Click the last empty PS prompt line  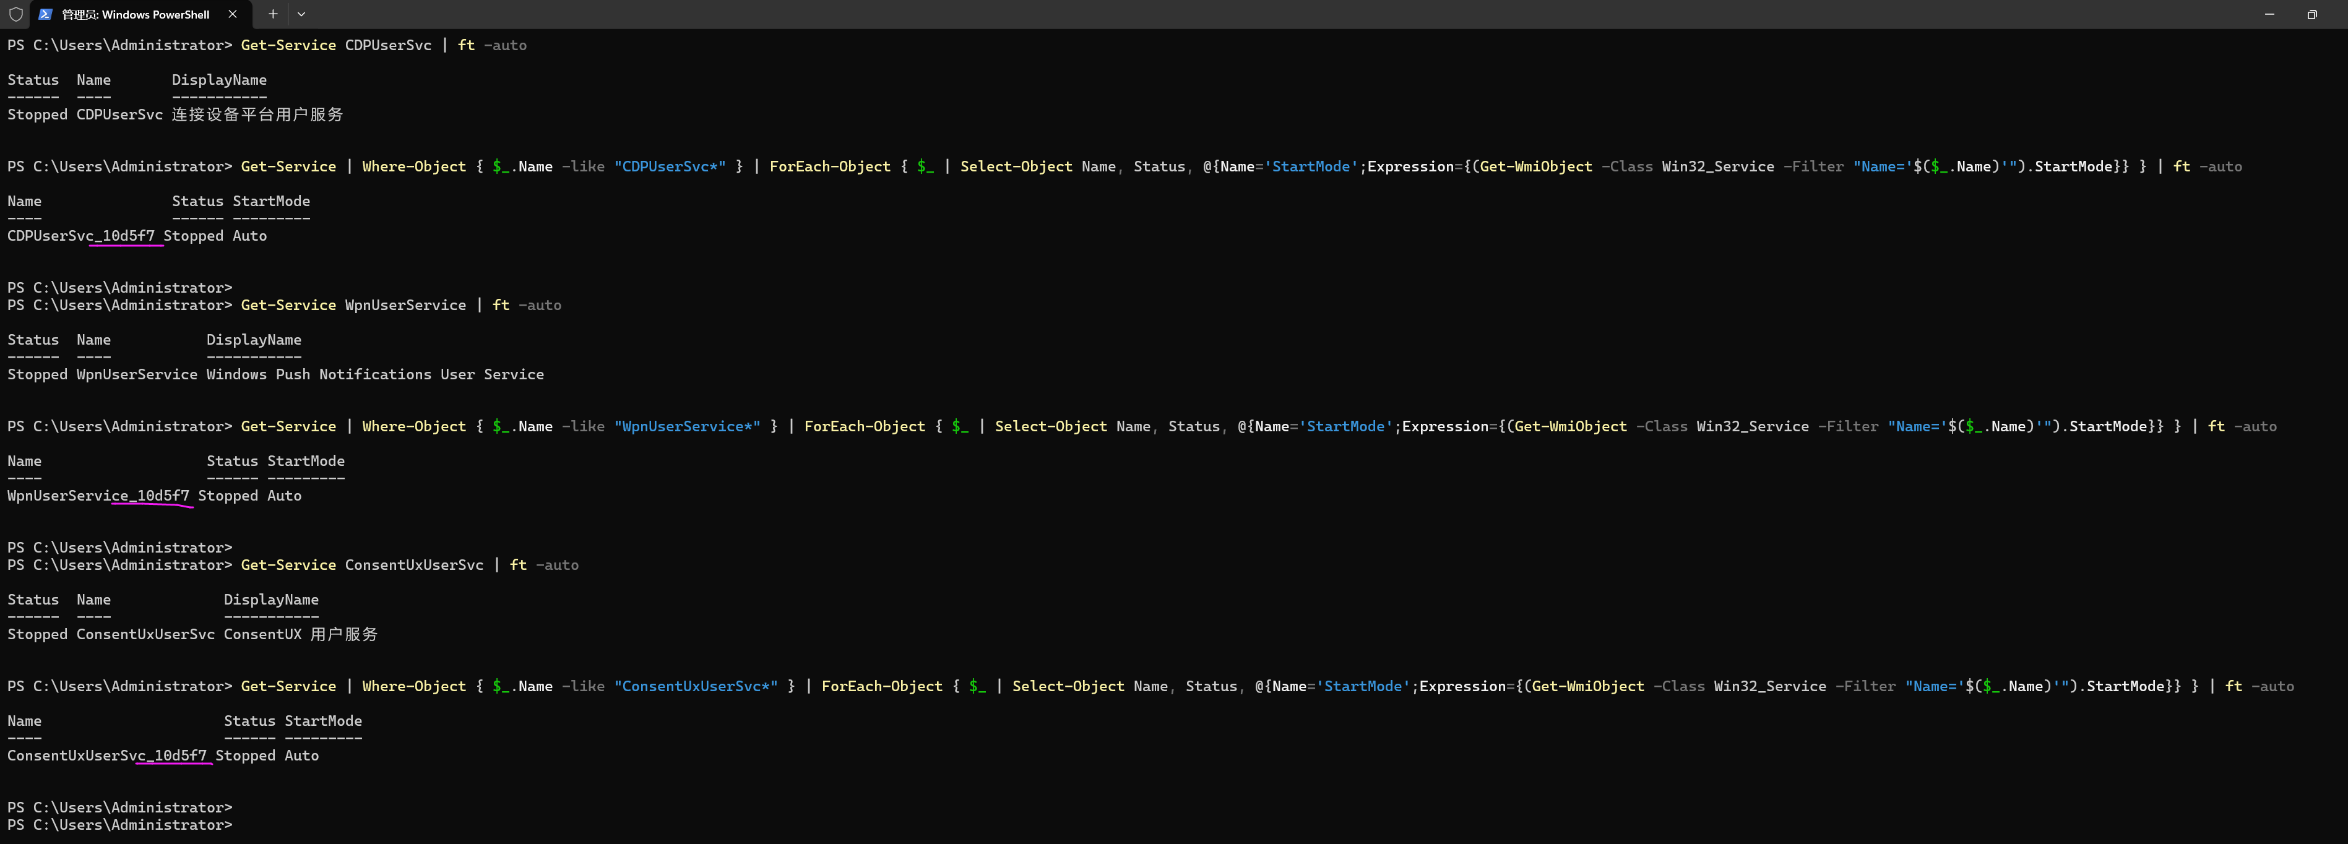pos(119,824)
